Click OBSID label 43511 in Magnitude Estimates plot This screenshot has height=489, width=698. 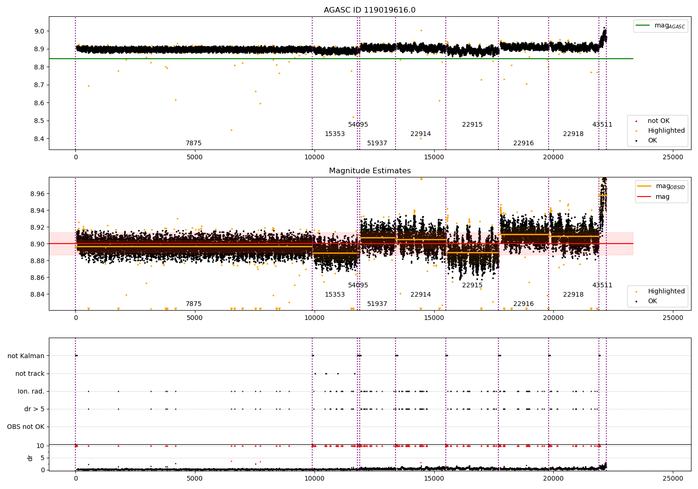point(602,285)
